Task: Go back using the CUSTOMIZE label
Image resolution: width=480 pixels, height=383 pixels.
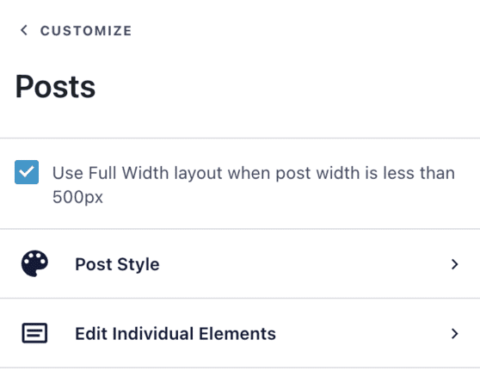Action: click(86, 31)
